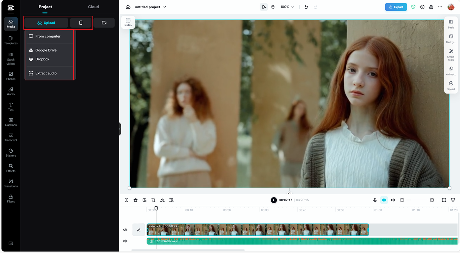This screenshot has width=460, height=253.
Task: Open the user profile avatar
Action: pos(451,7)
